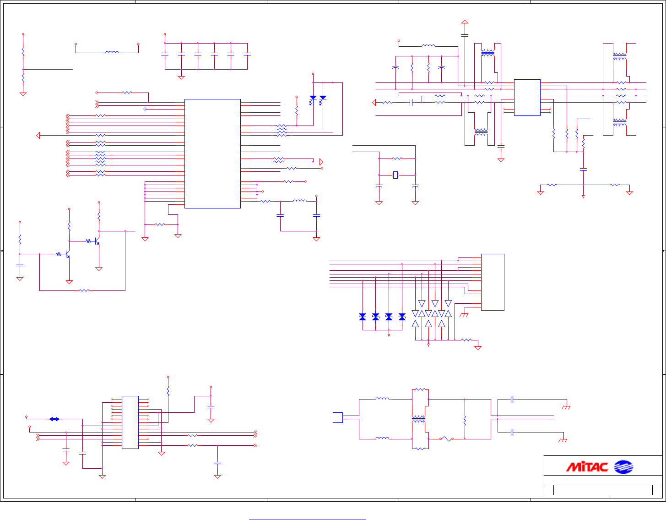666x520 pixels.
Task: Select the left blue LED symbol
Action: click(x=313, y=98)
